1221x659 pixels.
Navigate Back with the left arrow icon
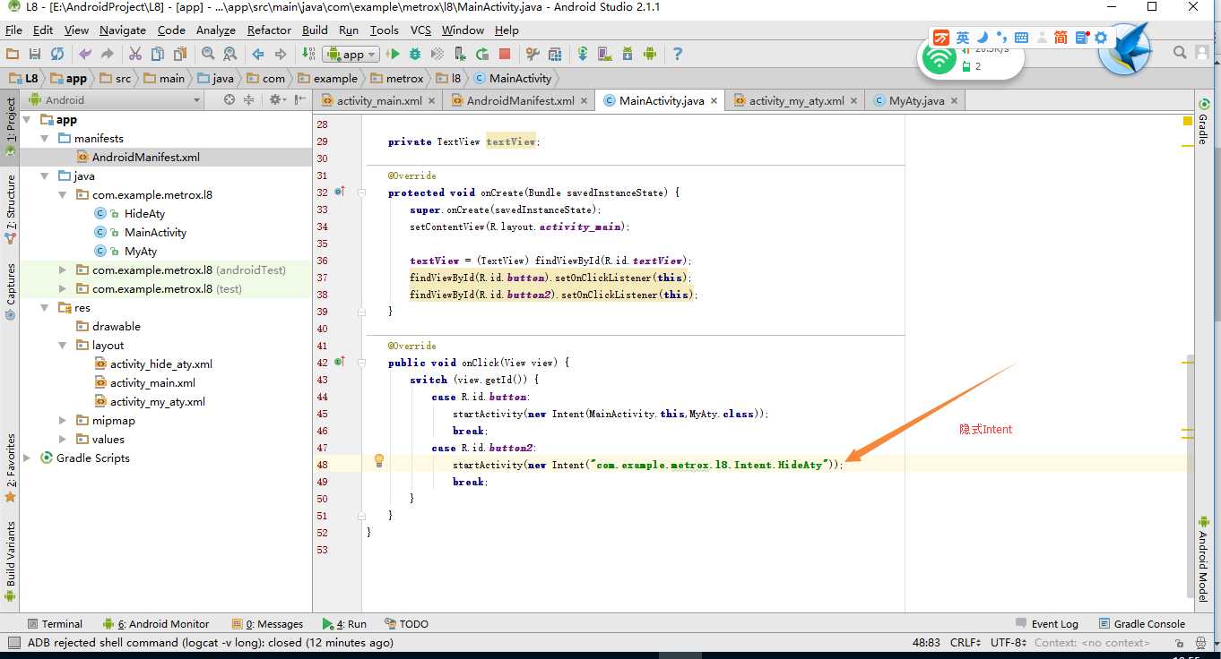point(258,54)
